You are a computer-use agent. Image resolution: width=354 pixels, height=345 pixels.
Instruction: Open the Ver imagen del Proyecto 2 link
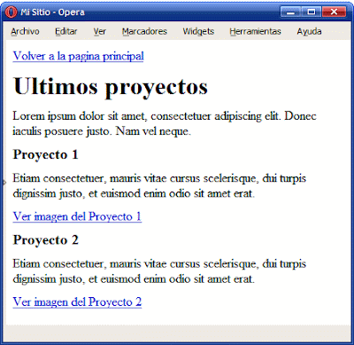click(77, 302)
